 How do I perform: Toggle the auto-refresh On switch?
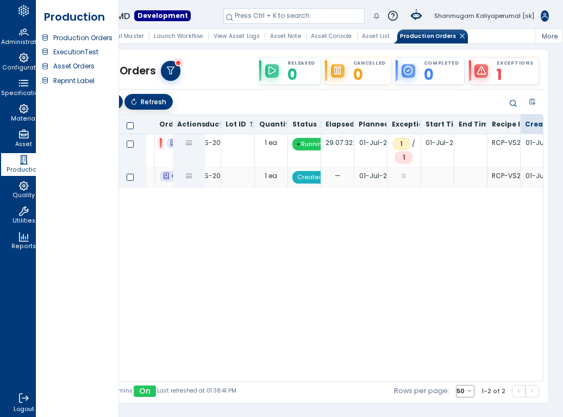point(145,391)
